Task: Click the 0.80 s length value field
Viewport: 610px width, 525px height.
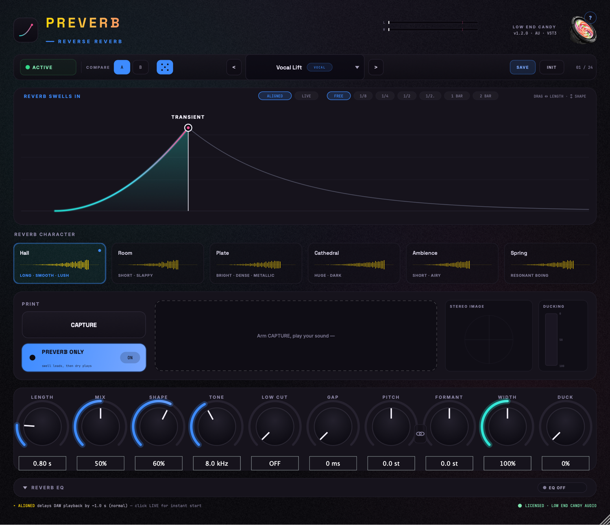Action: pyautogui.click(x=42, y=463)
